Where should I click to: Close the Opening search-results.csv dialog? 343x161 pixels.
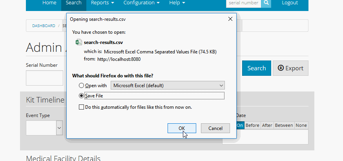coord(230,19)
